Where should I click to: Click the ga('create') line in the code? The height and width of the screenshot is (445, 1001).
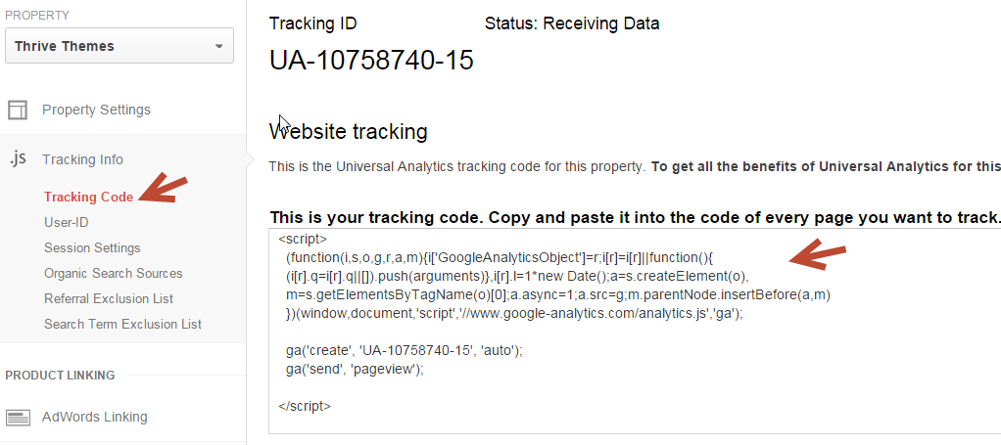(x=405, y=351)
